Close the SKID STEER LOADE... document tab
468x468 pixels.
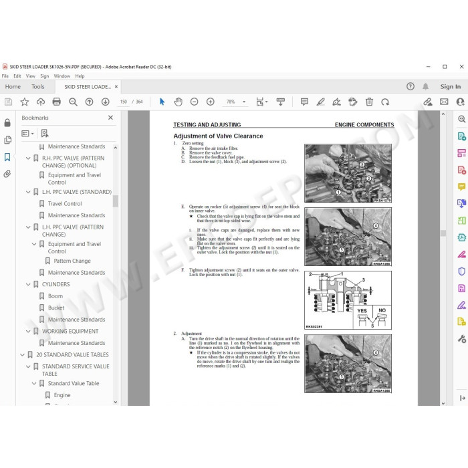click(x=116, y=86)
